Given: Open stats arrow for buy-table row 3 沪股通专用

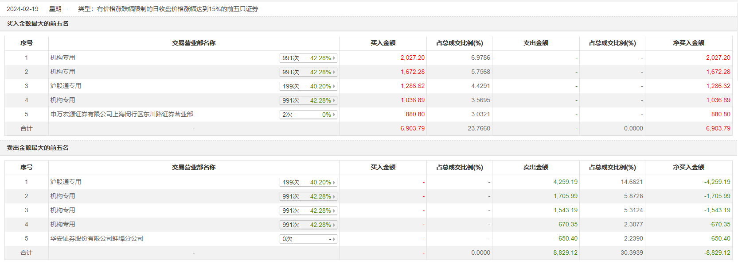Looking at the screenshot, I should tap(334, 86).
